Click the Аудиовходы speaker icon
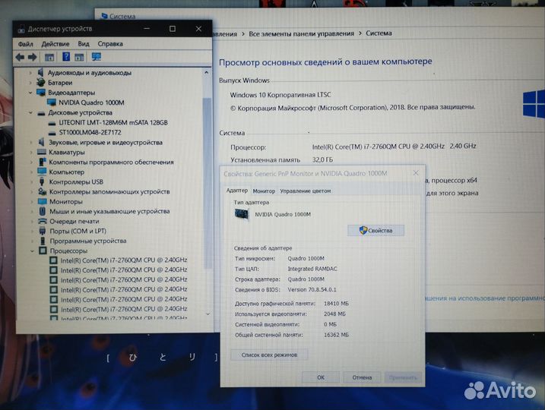The height and width of the screenshot is (410, 545). click(x=41, y=73)
